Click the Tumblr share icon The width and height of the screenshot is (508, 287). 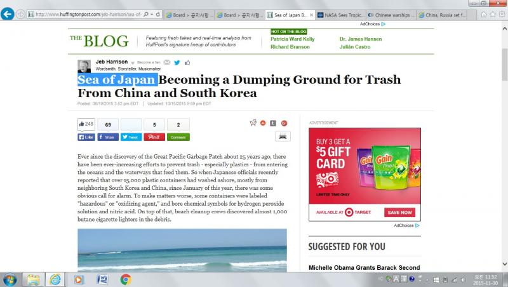coord(273,123)
